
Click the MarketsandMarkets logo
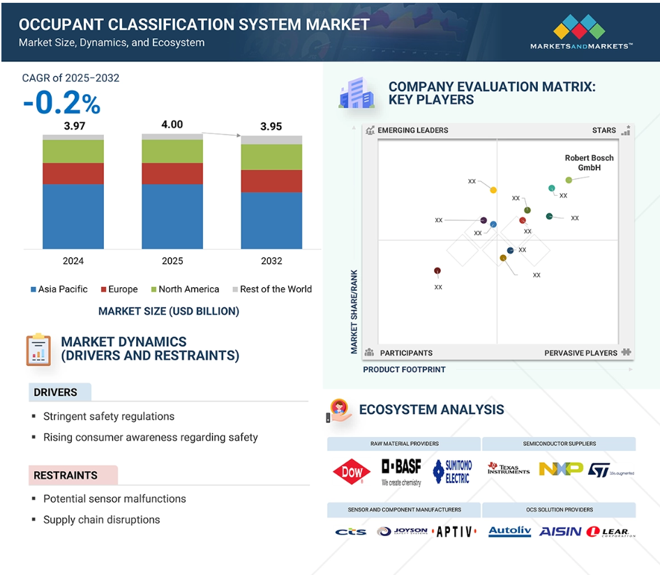581,32
